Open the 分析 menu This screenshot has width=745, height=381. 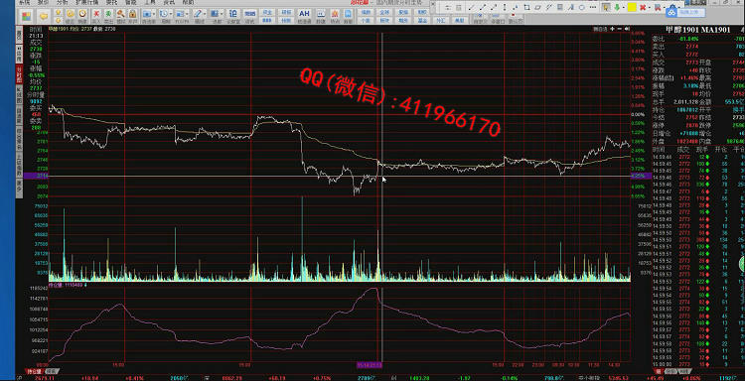(63, 2)
